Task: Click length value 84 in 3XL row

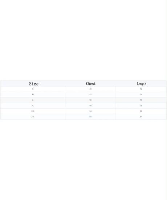Action: (141, 117)
